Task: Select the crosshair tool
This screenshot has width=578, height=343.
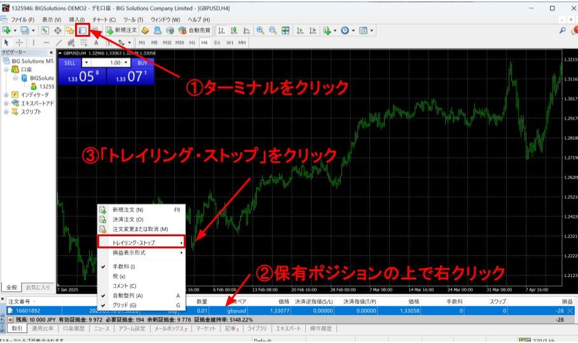Action: pyautogui.click(x=19, y=43)
